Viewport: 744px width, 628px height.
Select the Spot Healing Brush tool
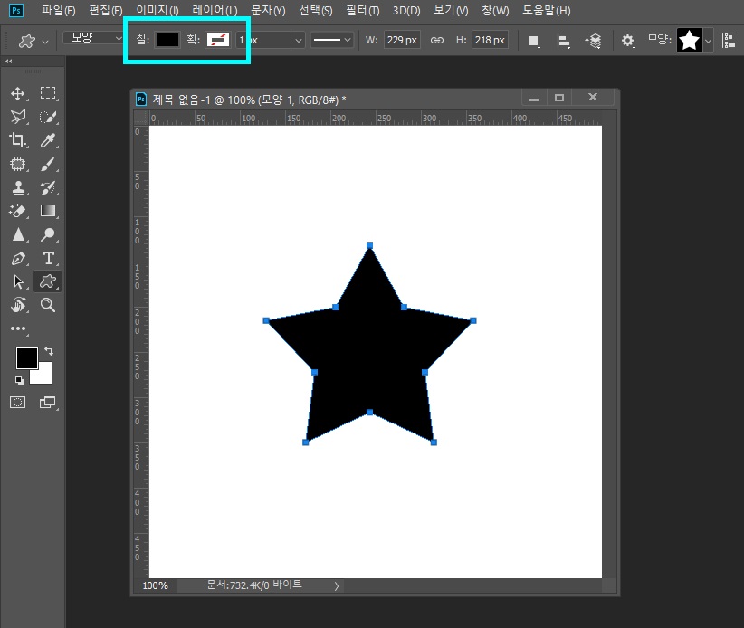point(18,164)
